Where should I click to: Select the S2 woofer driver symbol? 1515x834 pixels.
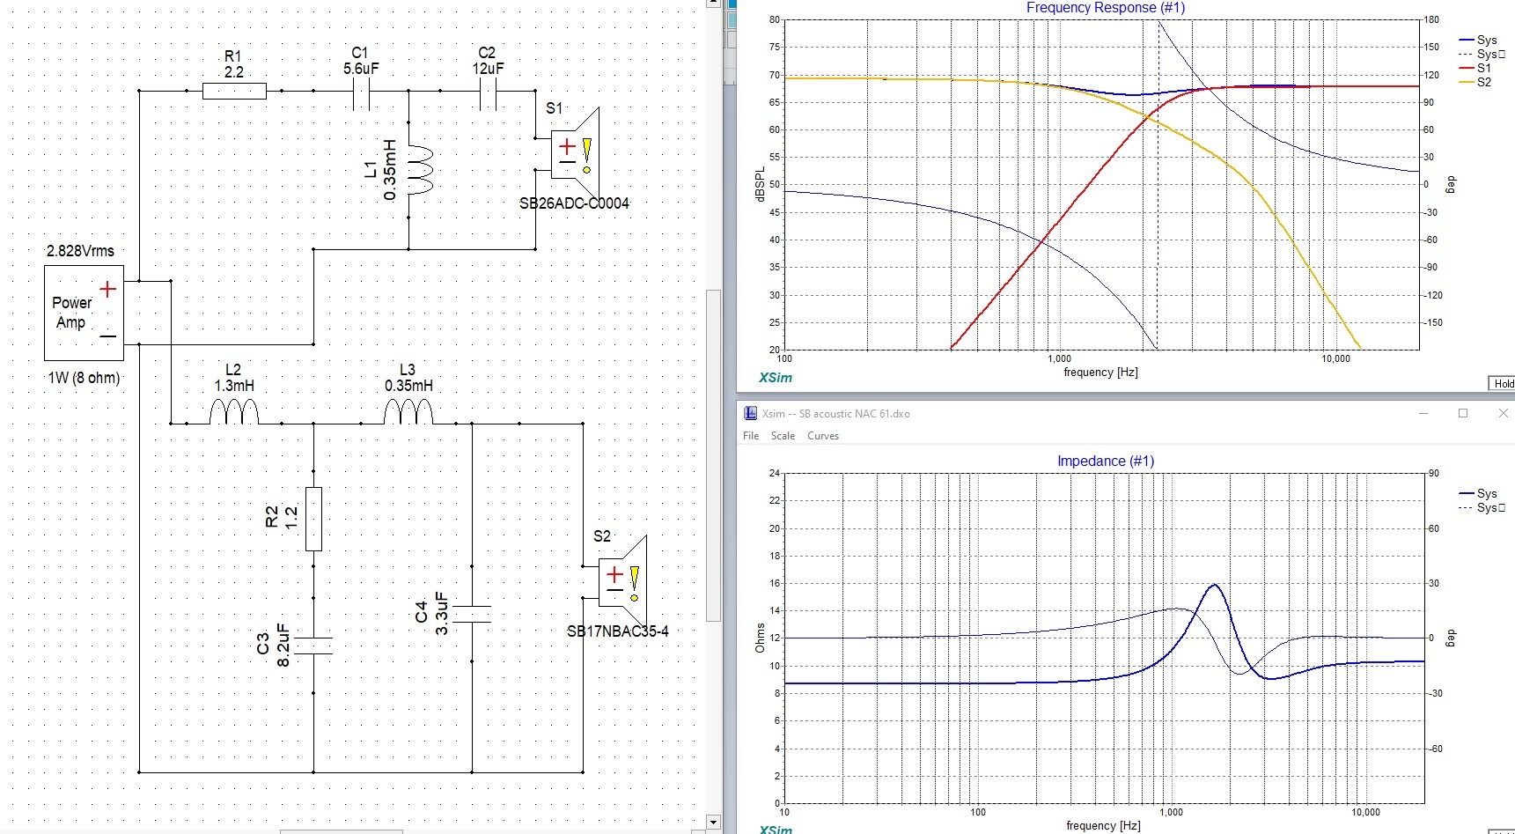point(623,580)
